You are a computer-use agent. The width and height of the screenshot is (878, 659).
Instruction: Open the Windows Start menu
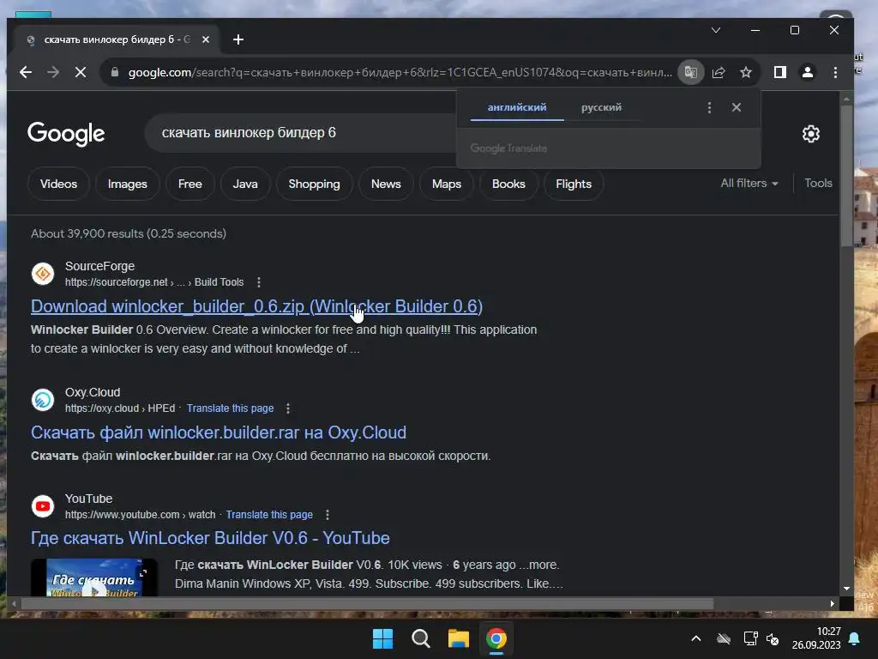click(x=383, y=638)
